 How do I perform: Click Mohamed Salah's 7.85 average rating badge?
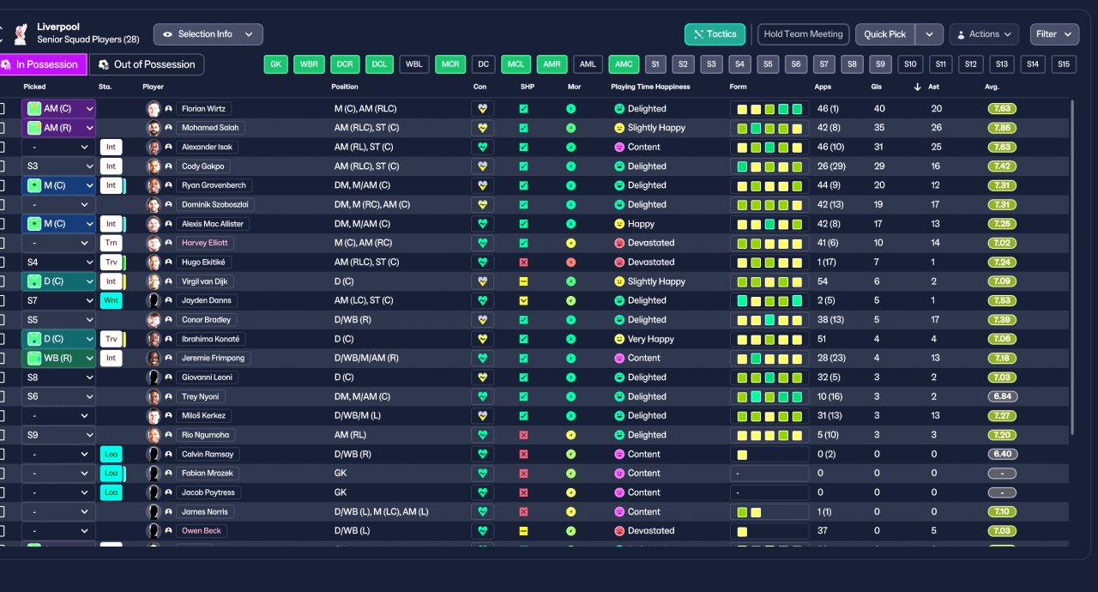1002,128
